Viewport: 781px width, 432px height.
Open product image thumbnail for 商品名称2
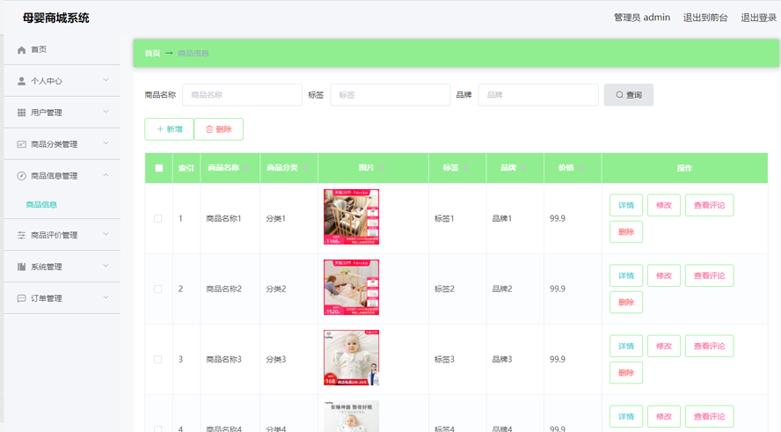click(351, 287)
